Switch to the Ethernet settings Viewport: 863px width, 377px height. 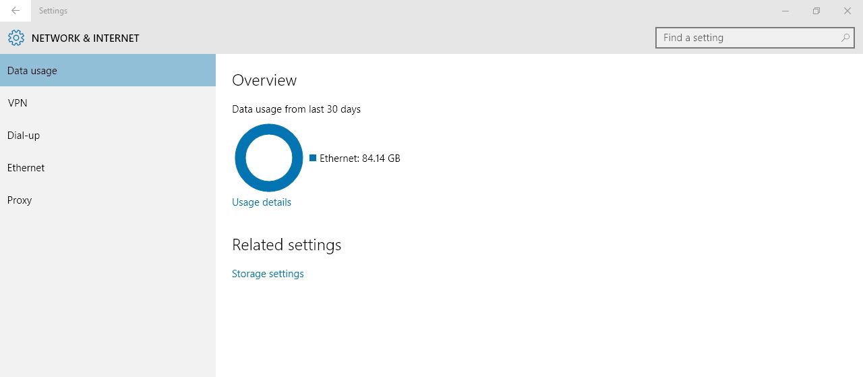click(108, 167)
